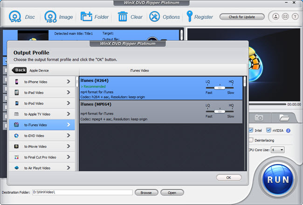Open the destination folder
This screenshot has width=303, height=205.
(x=172, y=192)
